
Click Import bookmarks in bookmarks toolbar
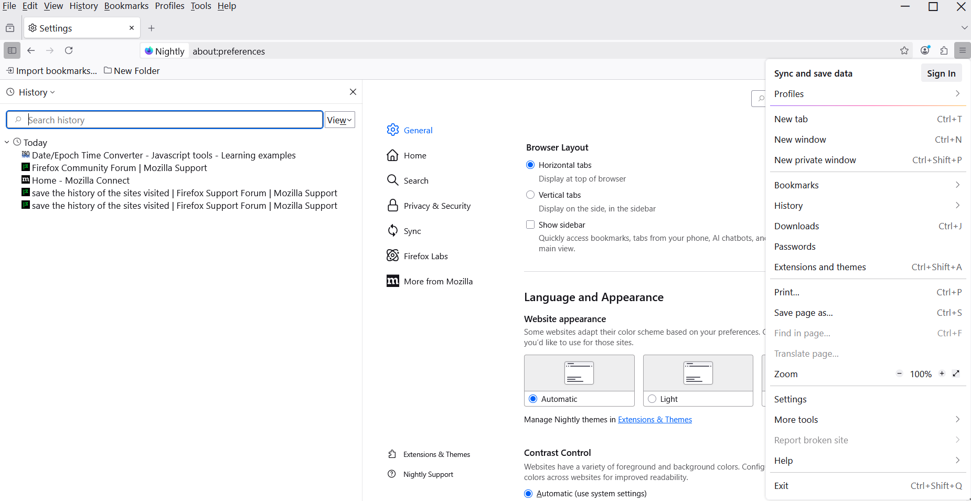(x=51, y=71)
